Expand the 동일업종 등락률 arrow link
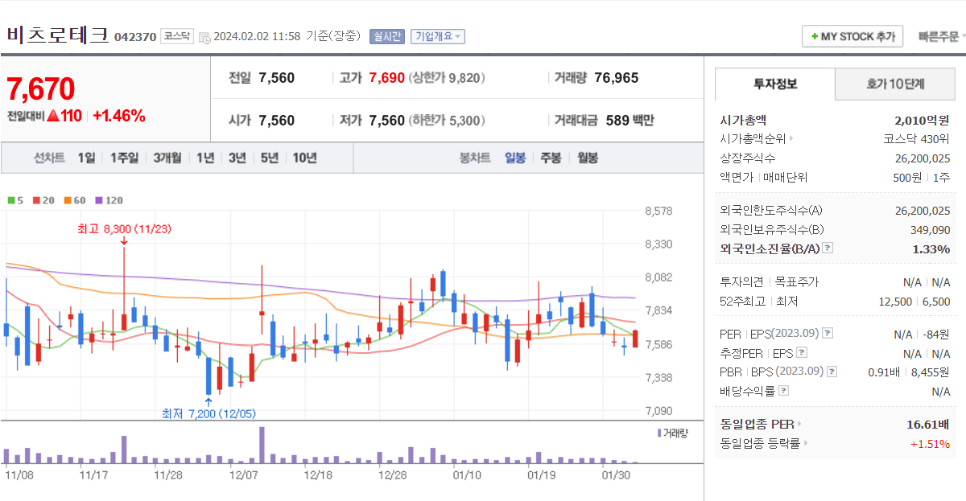966x501 pixels. coord(805,443)
